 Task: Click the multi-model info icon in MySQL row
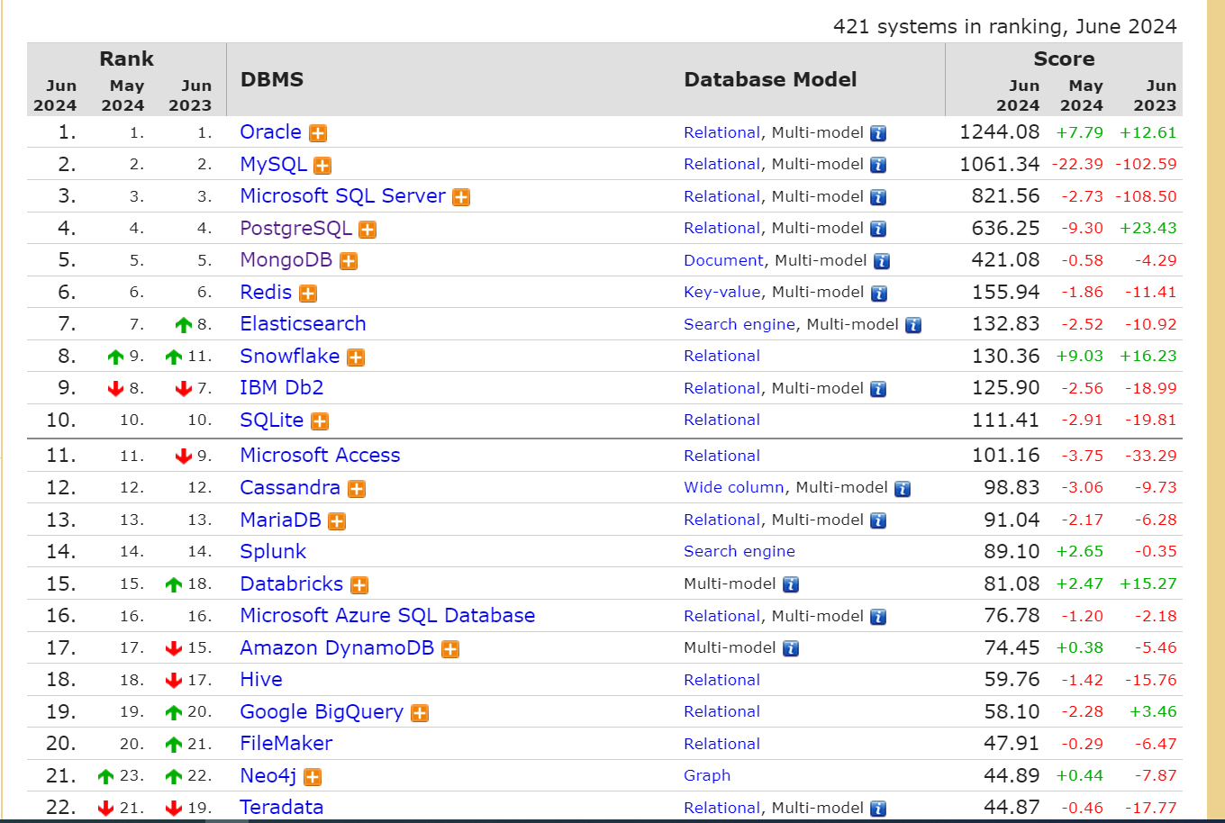tap(878, 165)
